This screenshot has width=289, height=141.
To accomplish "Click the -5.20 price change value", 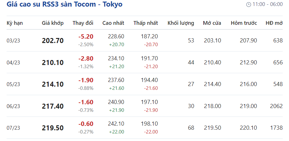I will pos(86,37).
